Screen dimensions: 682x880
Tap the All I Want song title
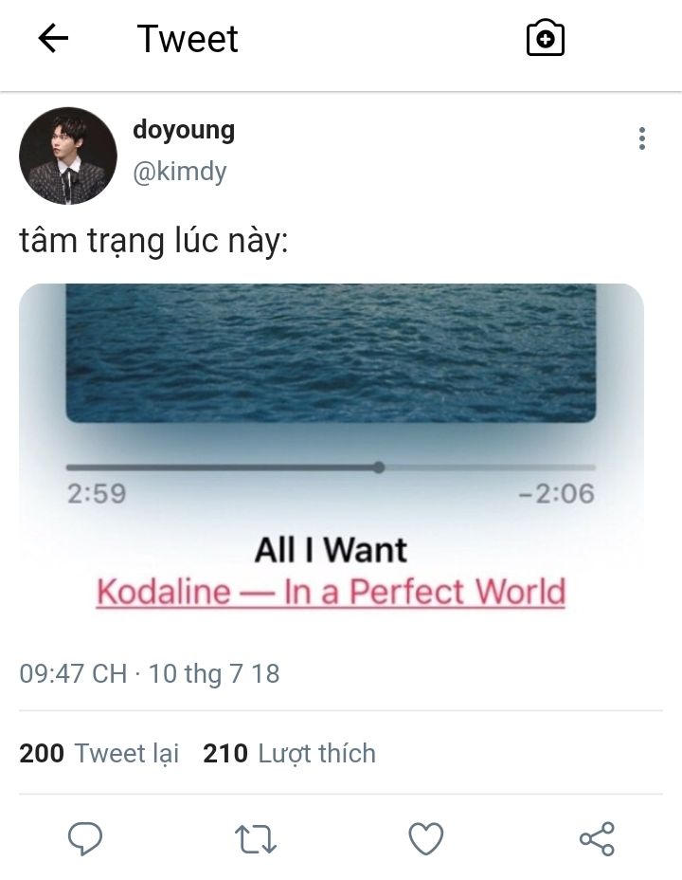tap(331, 549)
